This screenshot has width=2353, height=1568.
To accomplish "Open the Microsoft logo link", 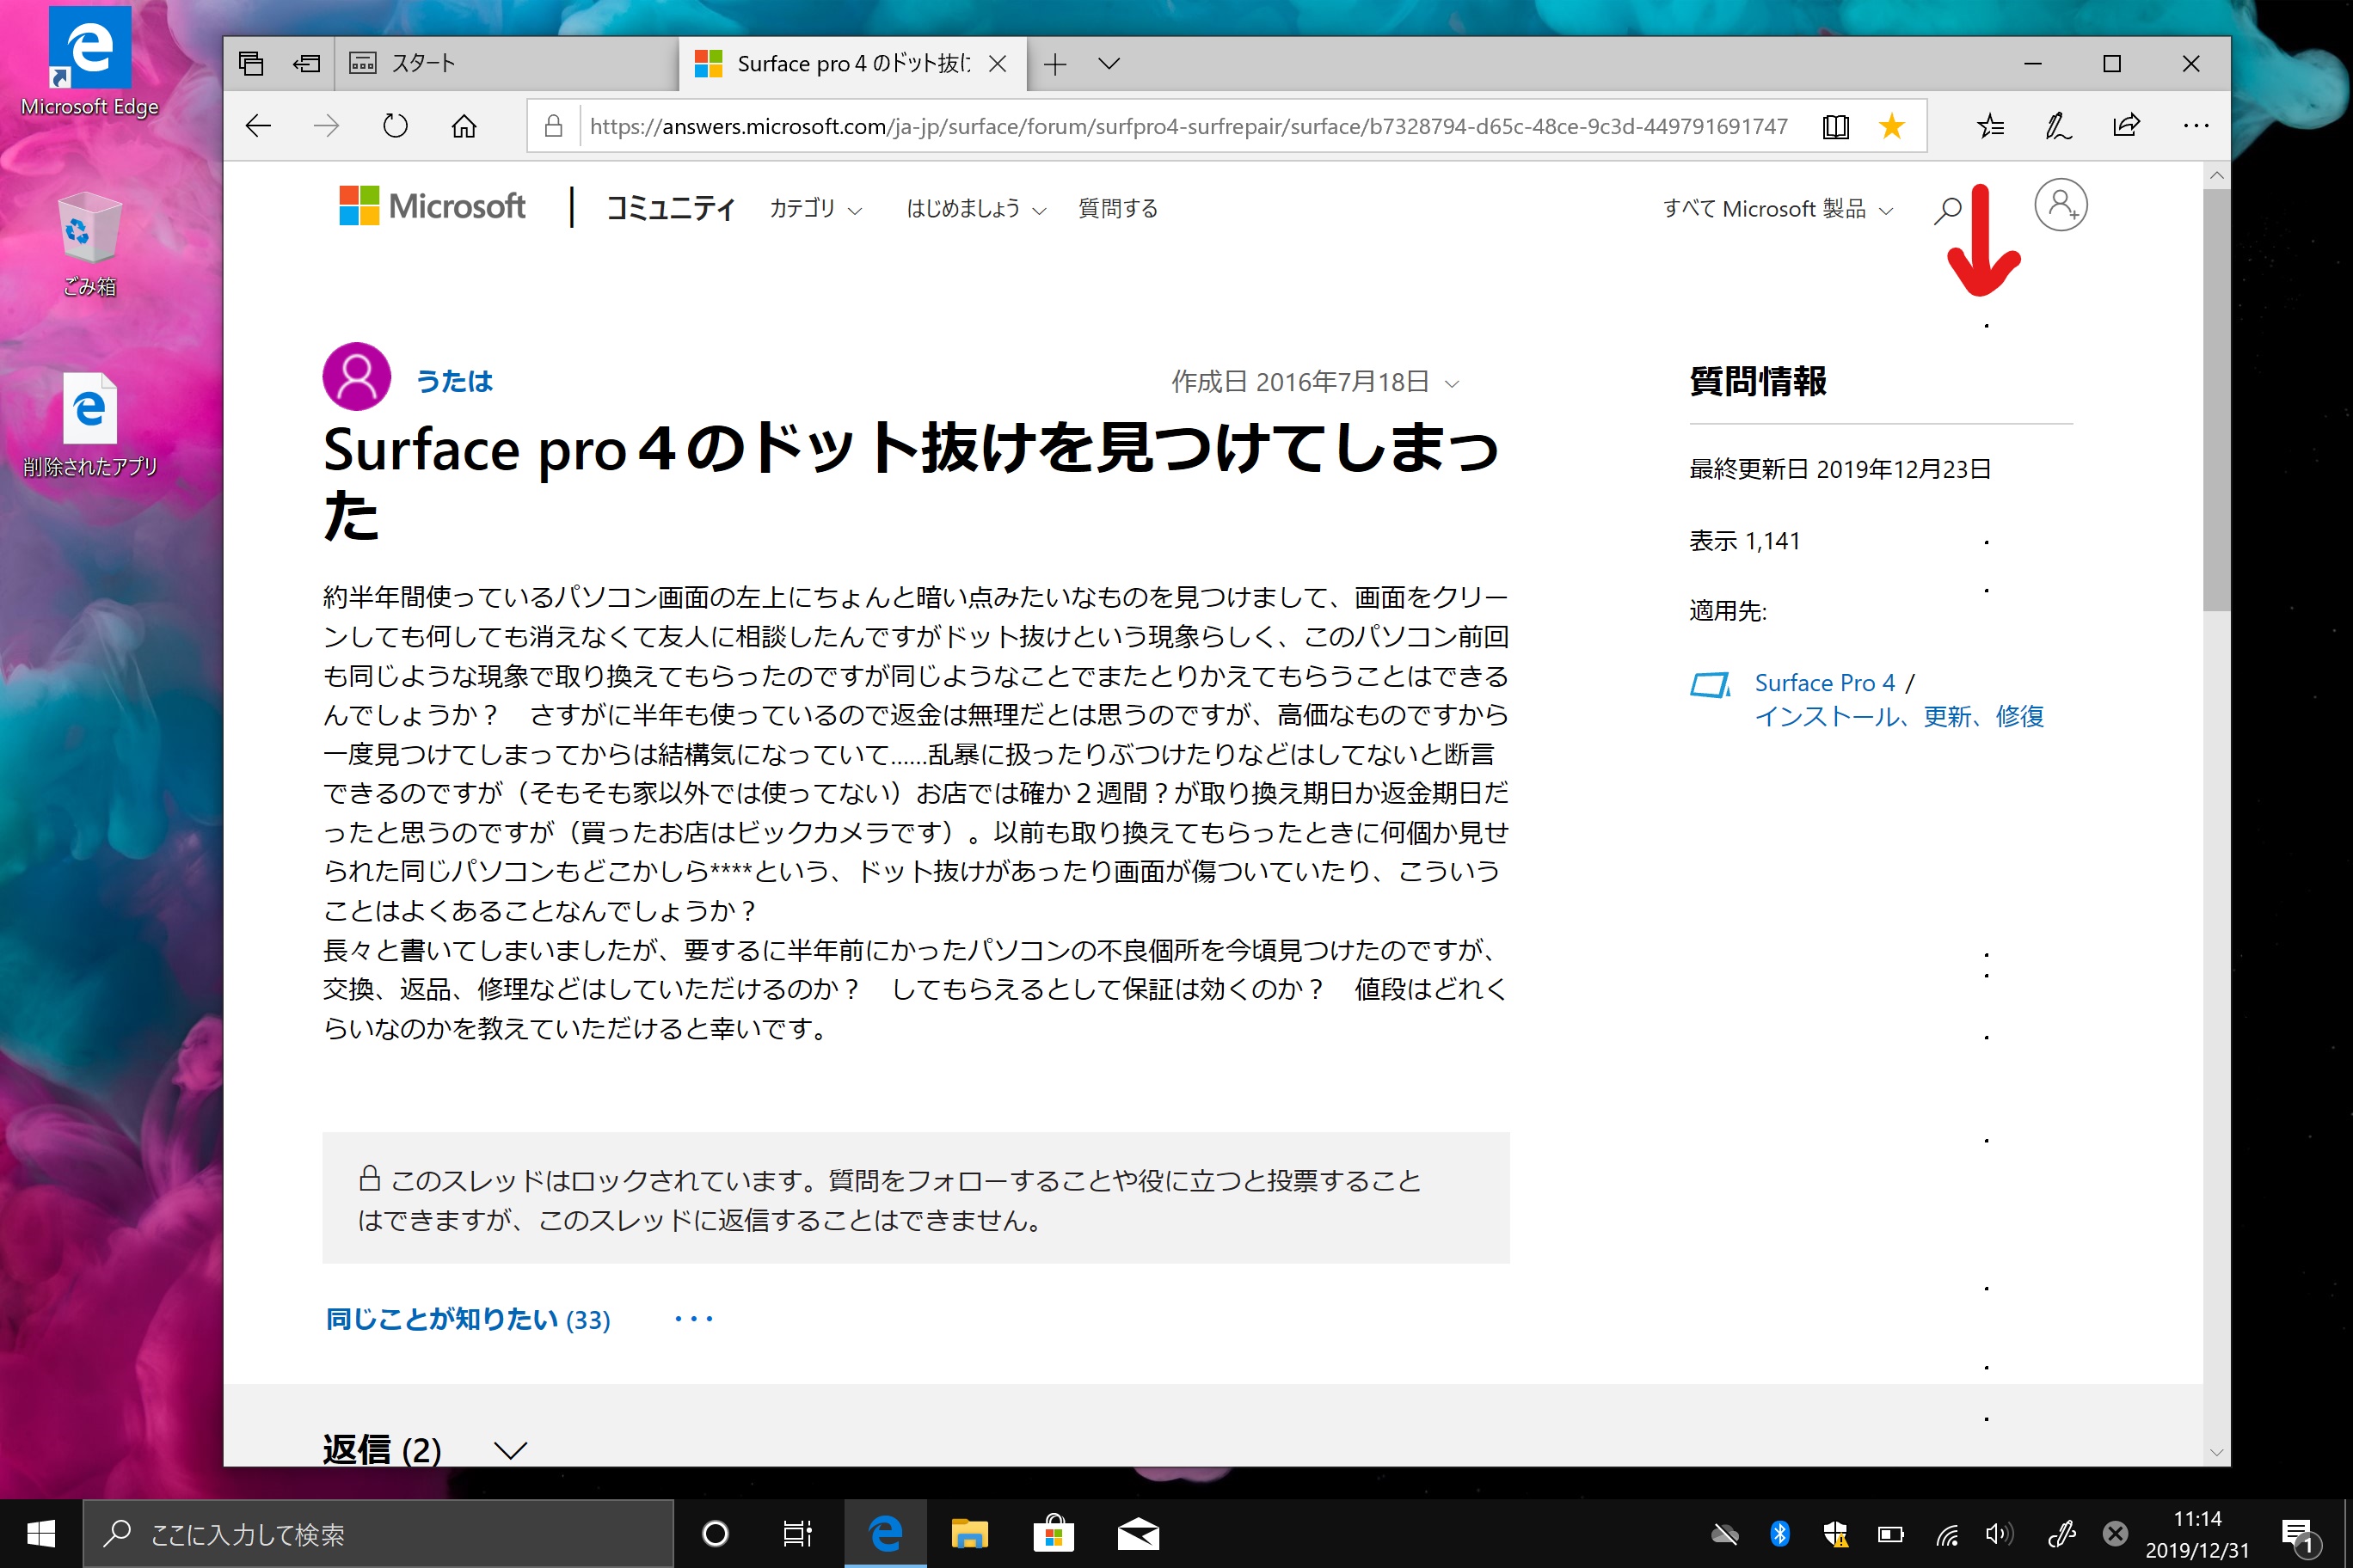I will [433, 206].
